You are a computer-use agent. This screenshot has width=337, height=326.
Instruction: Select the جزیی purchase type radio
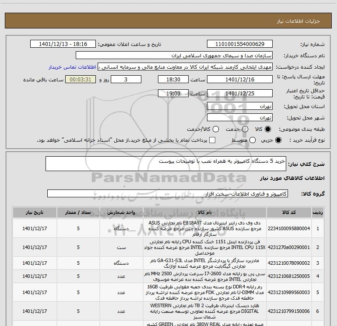click(278, 140)
